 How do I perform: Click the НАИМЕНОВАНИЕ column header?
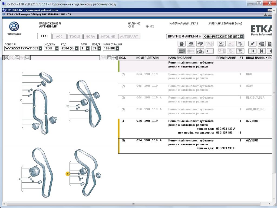180,58
